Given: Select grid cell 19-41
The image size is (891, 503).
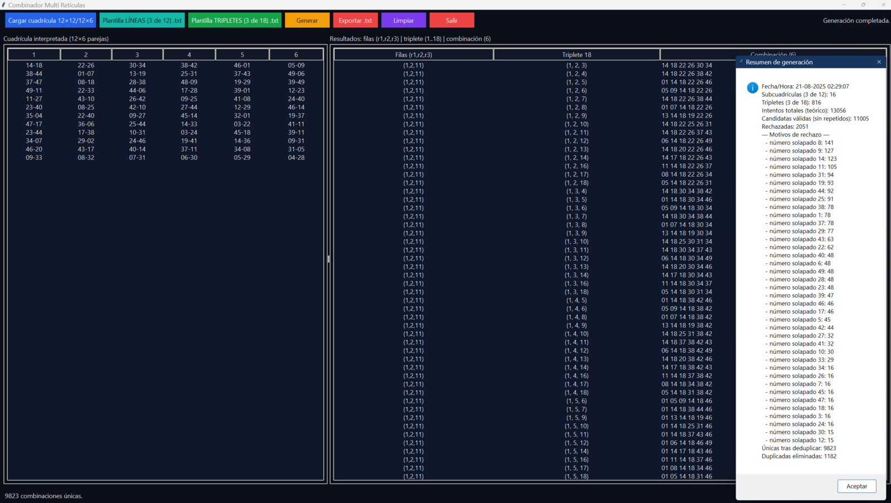Looking at the screenshot, I should (189, 141).
